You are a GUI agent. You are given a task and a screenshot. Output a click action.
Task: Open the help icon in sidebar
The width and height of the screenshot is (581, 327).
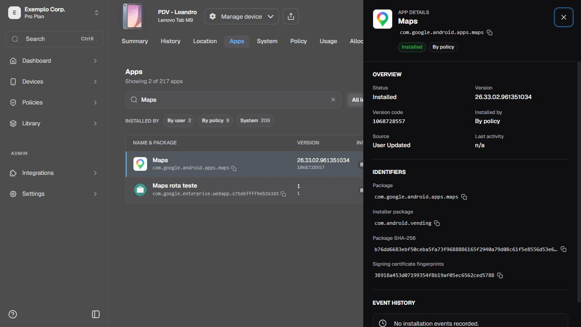[x=13, y=314]
